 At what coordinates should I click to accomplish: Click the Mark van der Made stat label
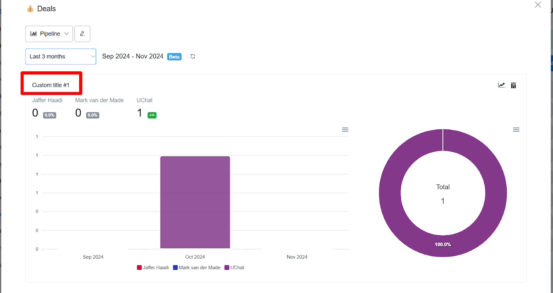100,100
